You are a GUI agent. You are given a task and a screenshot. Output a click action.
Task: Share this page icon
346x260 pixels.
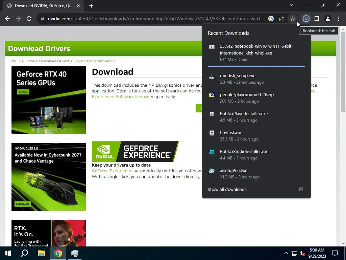282,19
